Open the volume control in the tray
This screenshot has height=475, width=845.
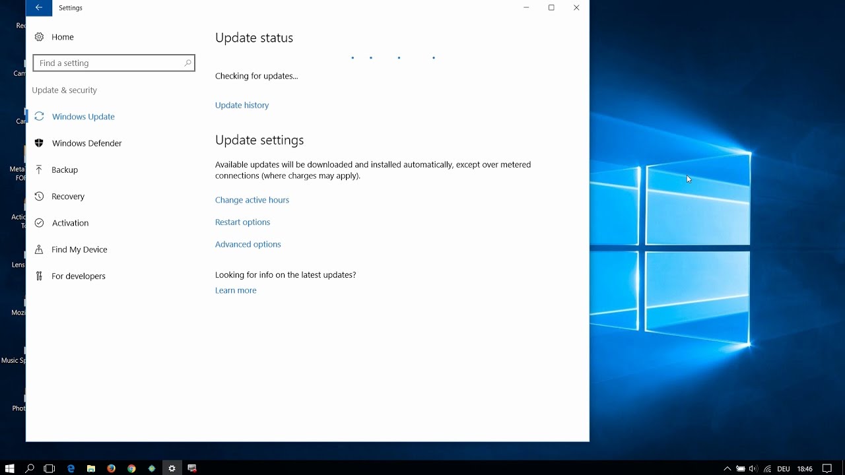(x=753, y=469)
